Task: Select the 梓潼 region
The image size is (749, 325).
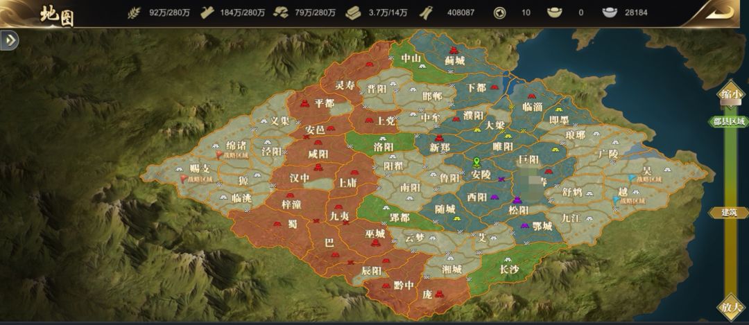Action: (x=291, y=205)
